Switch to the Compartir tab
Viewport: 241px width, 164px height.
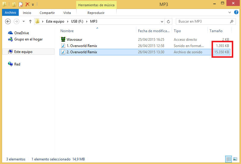pos(47,13)
